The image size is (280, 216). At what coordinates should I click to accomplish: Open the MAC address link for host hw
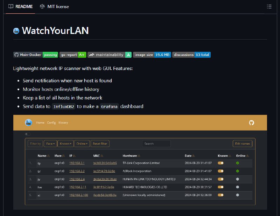coord(104,187)
